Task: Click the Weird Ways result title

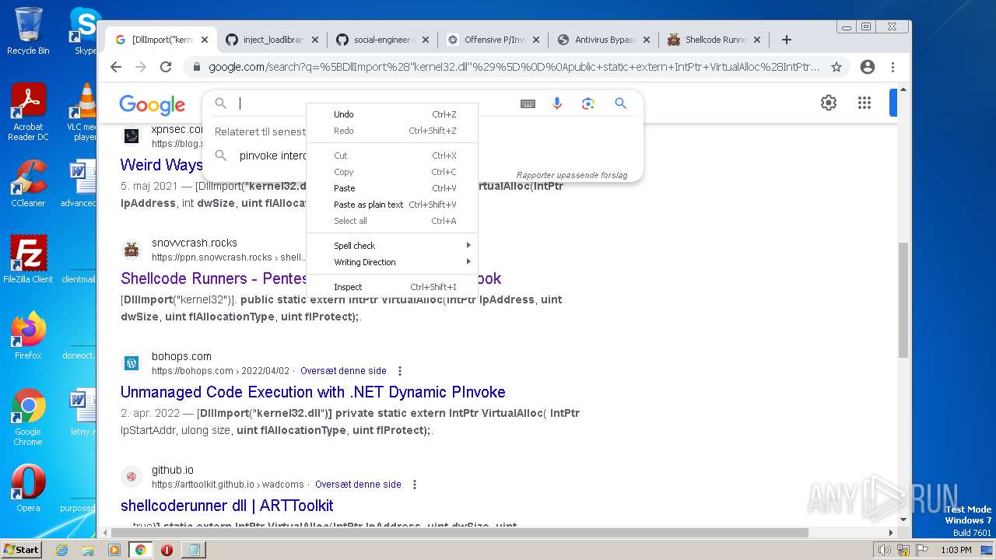Action: click(161, 165)
